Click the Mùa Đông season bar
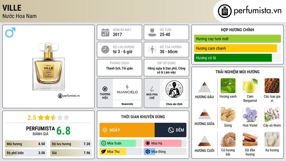 coord(165,151)
